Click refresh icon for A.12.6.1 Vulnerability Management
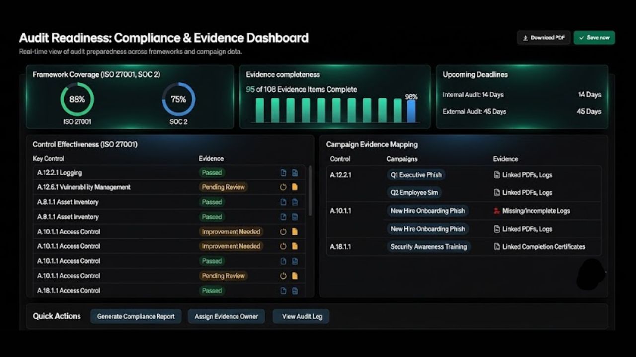 pyautogui.click(x=283, y=187)
